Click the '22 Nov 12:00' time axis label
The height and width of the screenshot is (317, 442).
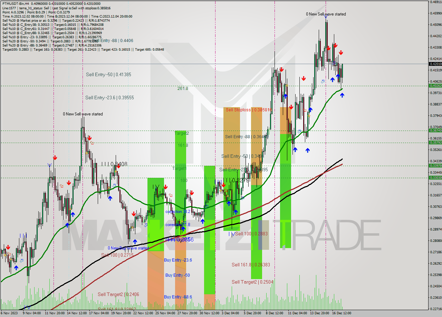[x=143, y=313]
